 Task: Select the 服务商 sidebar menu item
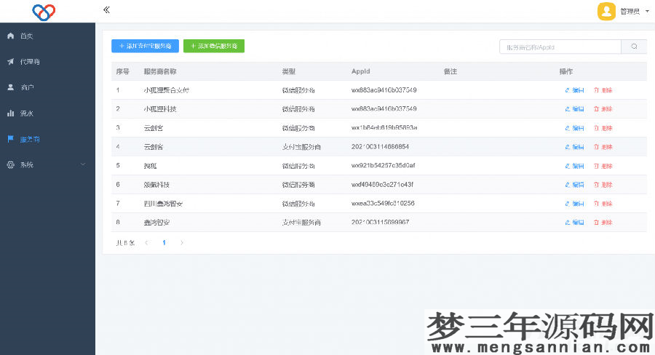click(47, 139)
